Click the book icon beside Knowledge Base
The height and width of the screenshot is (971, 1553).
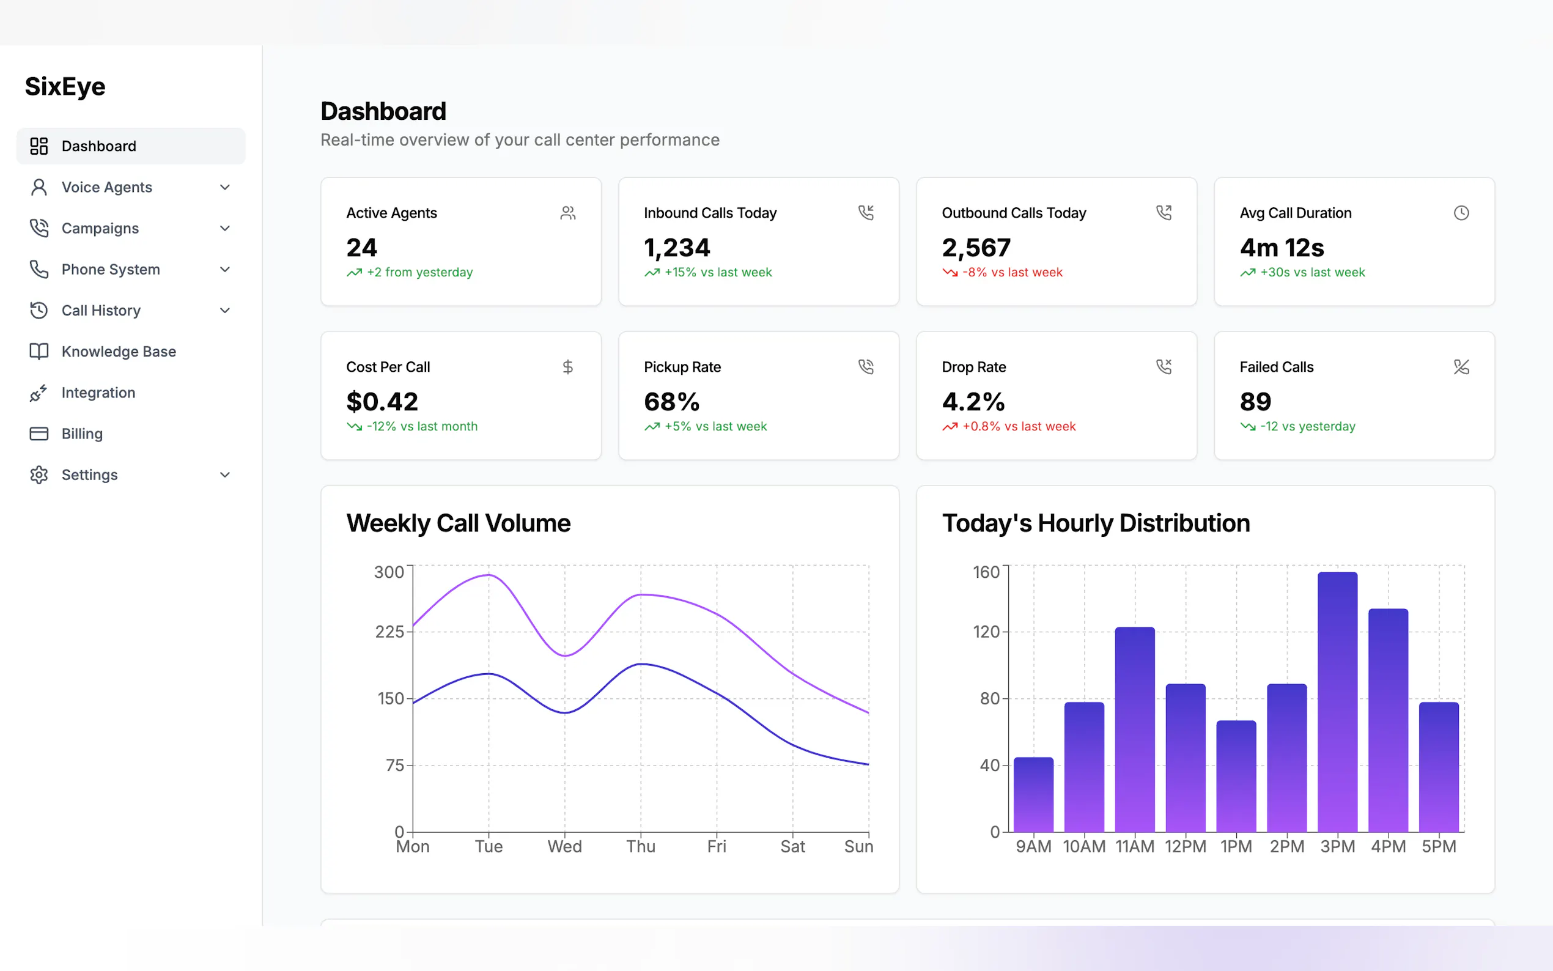pyautogui.click(x=39, y=351)
